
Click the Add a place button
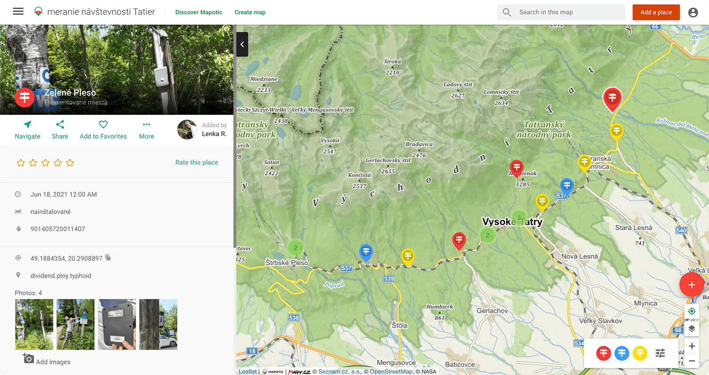pyautogui.click(x=656, y=12)
